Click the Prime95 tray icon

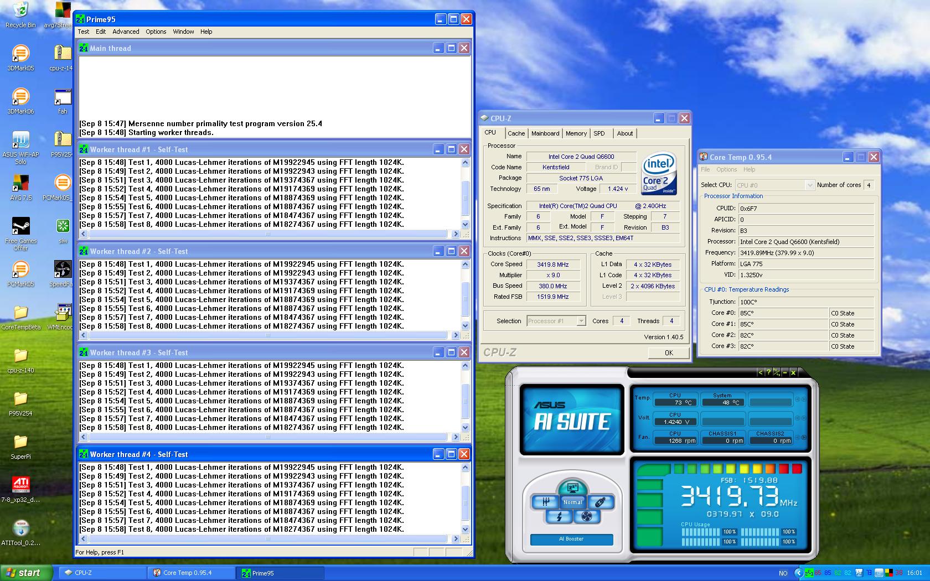coord(809,573)
